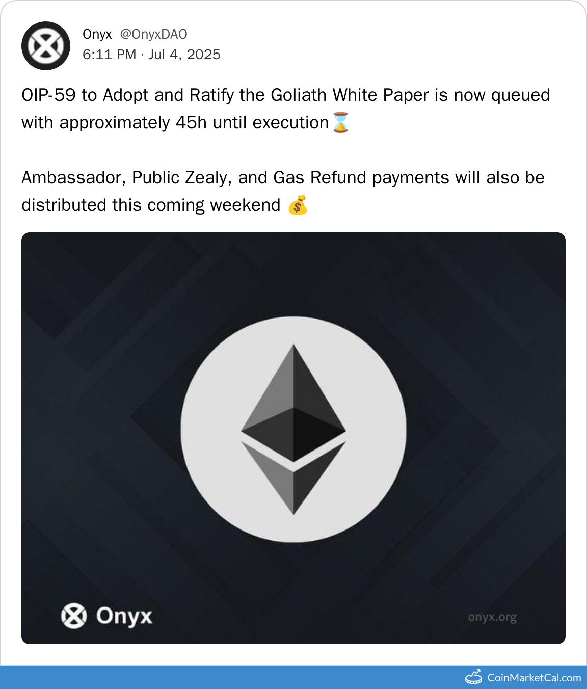Open the Onyx display name

coord(97,34)
